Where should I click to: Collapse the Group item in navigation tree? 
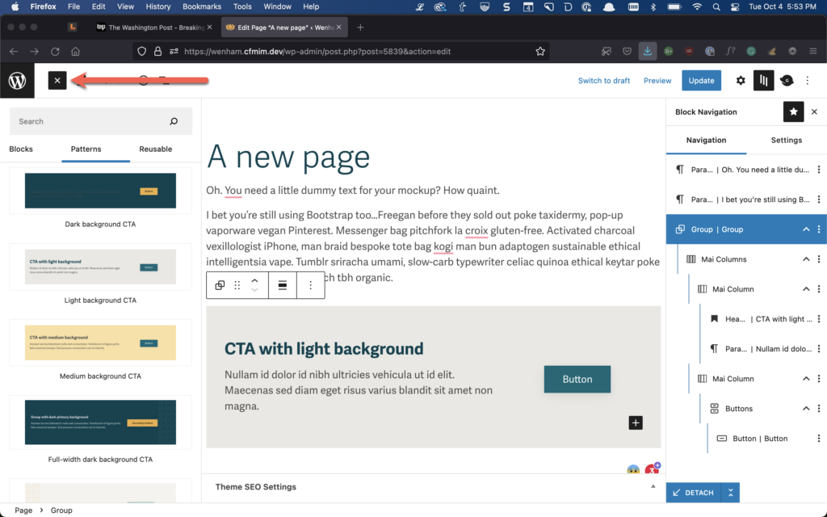point(805,229)
